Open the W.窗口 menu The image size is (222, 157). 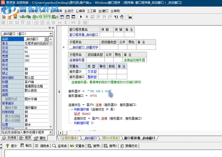pos(103,11)
